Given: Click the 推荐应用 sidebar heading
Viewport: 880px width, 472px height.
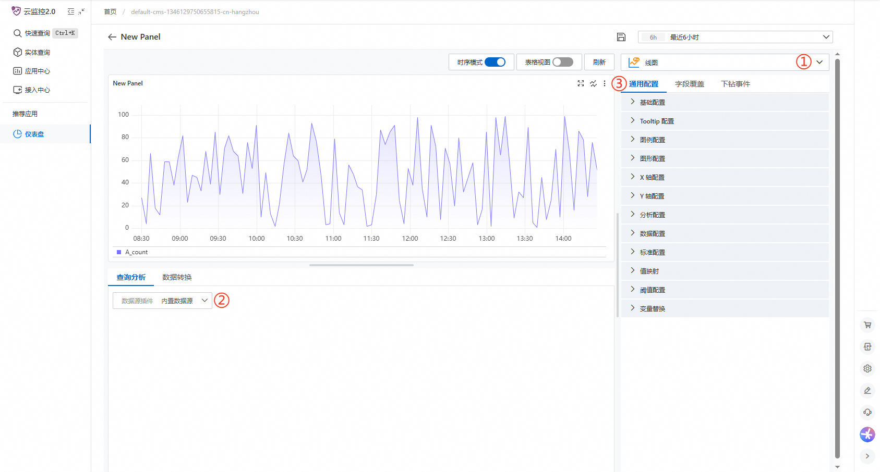Looking at the screenshot, I should tap(25, 114).
